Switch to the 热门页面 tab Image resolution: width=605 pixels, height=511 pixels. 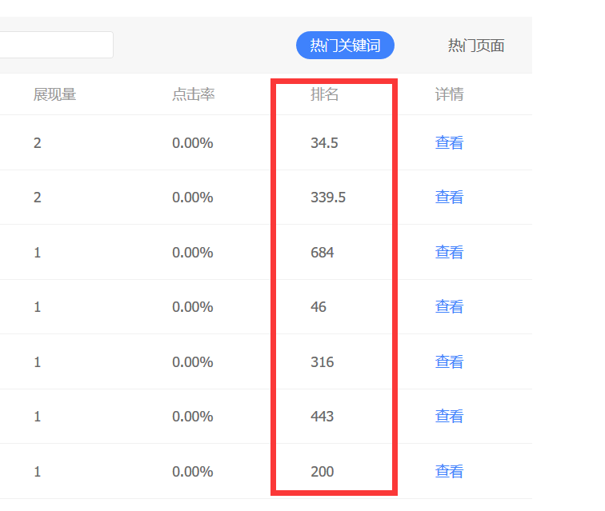pyautogui.click(x=475, y=46)
